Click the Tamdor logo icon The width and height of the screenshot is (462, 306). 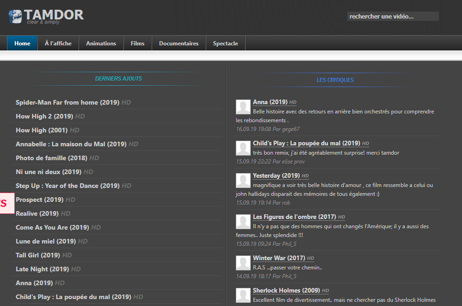point(15,17)
